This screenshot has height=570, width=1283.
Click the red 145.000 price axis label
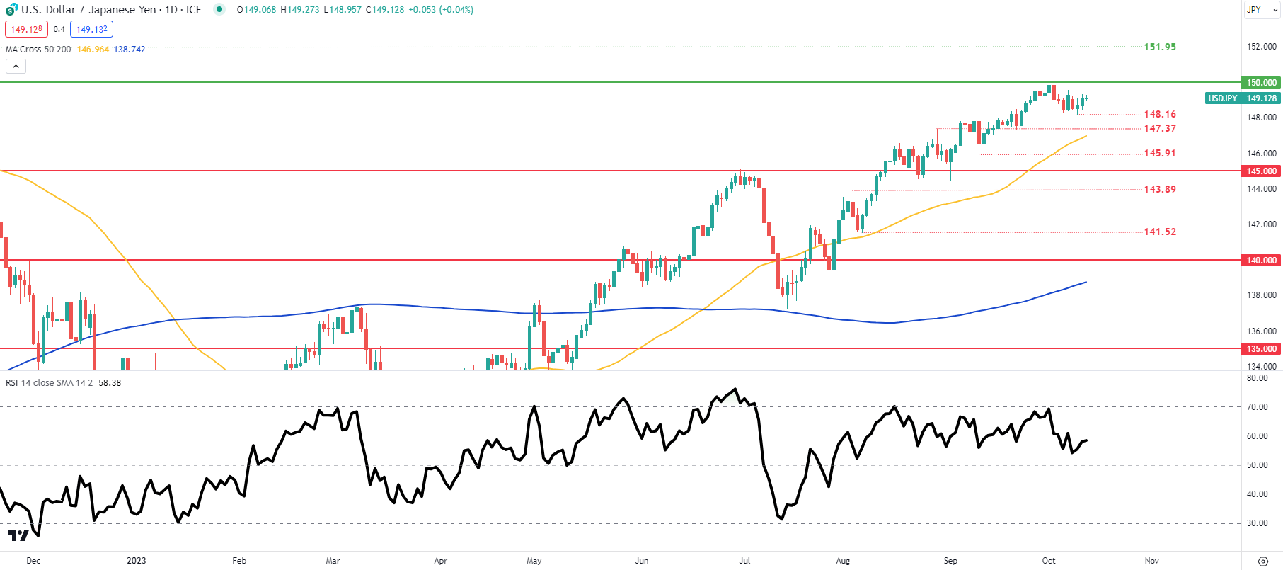1261,171
